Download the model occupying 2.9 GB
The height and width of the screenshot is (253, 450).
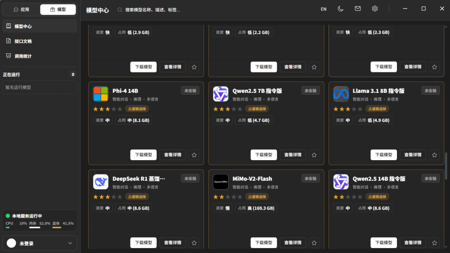(144, 67)
